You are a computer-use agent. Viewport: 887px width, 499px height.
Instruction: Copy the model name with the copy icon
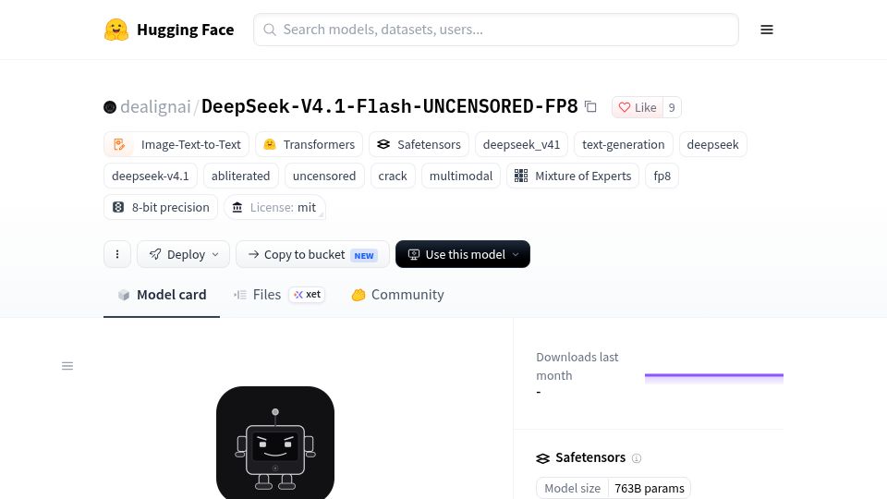(x=590, y=106)
